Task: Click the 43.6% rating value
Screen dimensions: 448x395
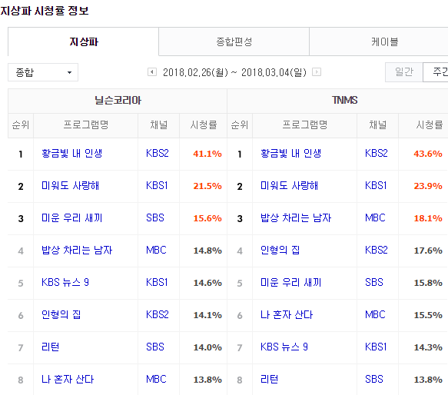Action: [428, 154]
